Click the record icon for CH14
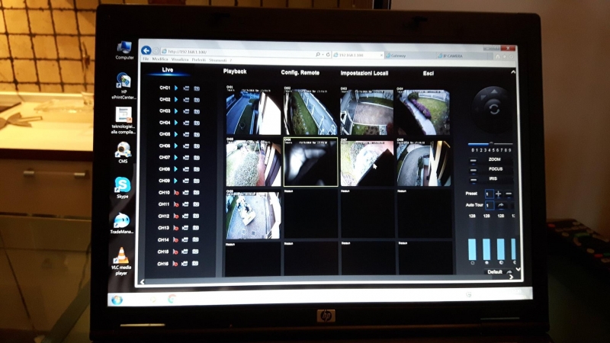The height and width of the screenshot is (343, 610). pos(185,239)
